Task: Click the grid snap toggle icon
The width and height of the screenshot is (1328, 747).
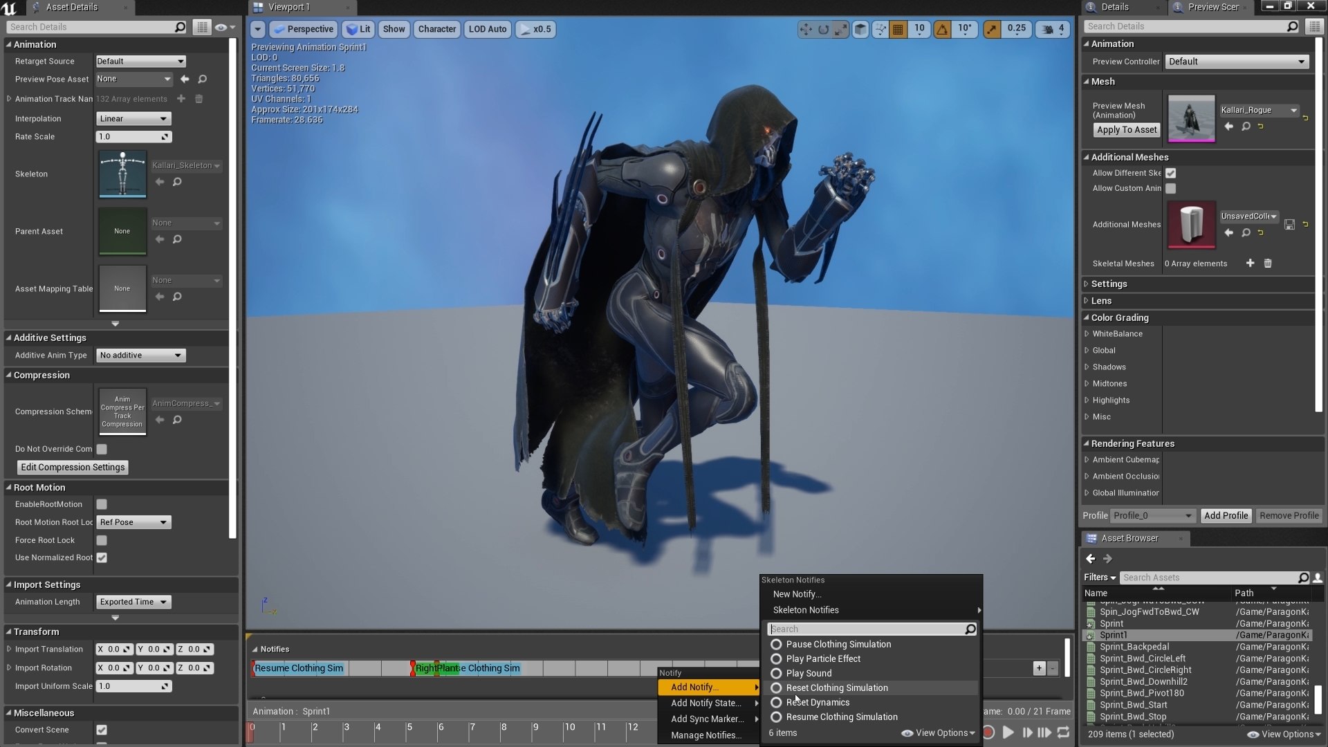Action: click(898, 29)
